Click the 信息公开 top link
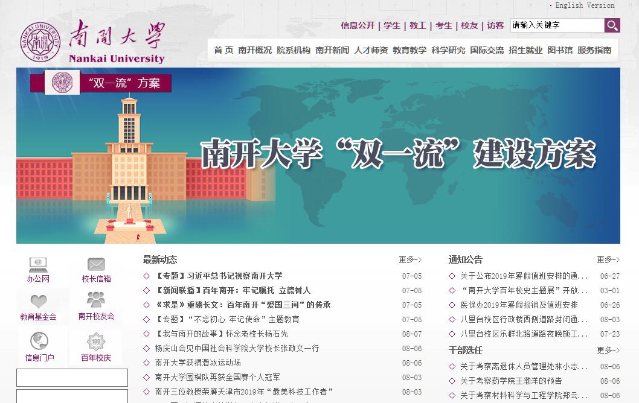639x403 pixels. [358, 25]
